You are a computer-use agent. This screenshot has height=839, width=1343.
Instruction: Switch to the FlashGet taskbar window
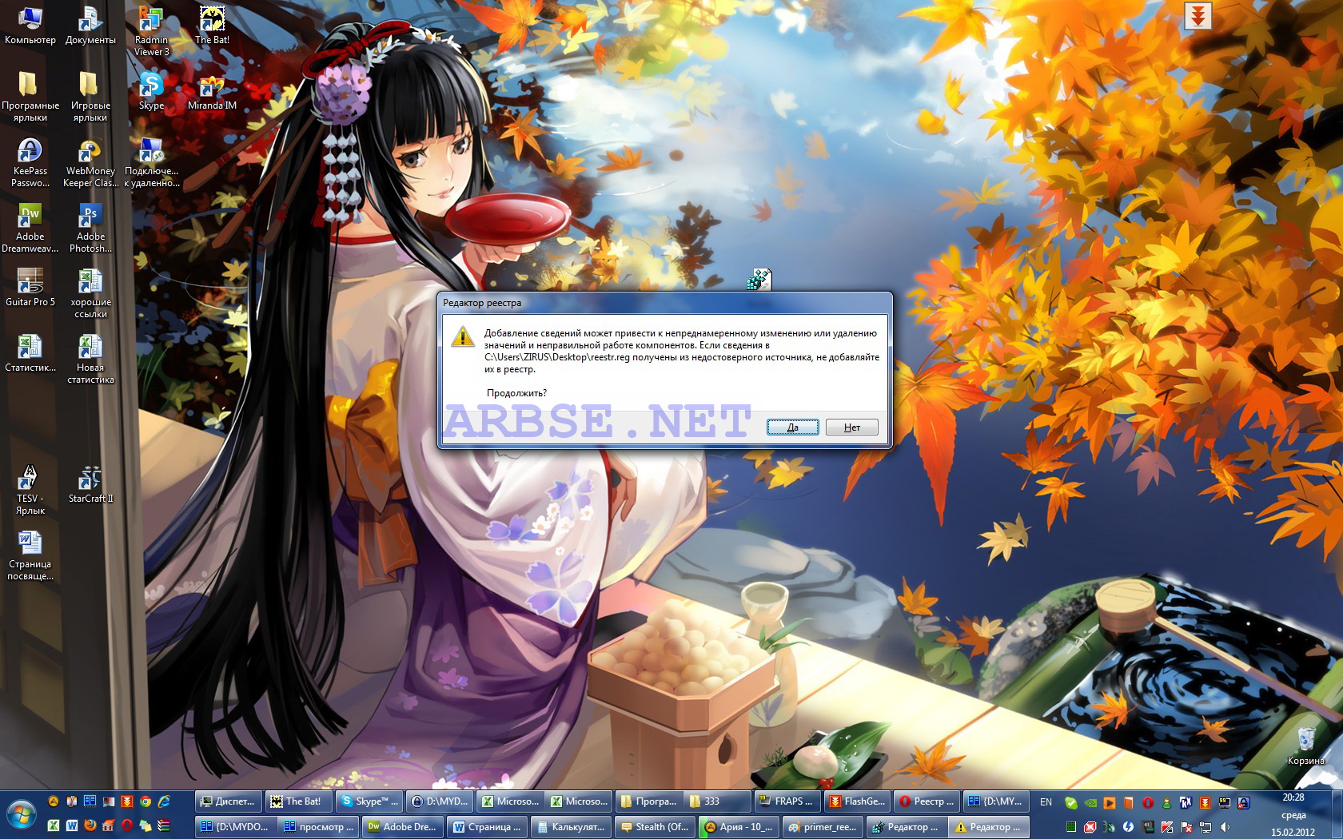(x=858, y=801)
